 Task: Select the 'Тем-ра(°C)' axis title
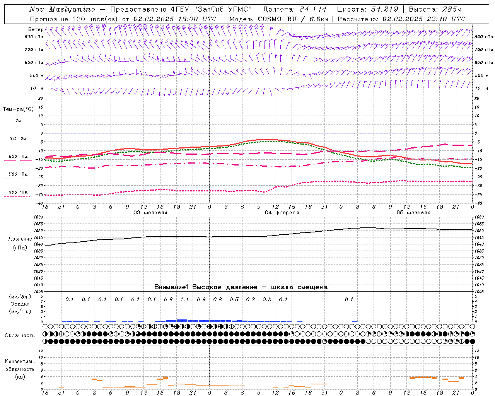[x=18, y=109]
